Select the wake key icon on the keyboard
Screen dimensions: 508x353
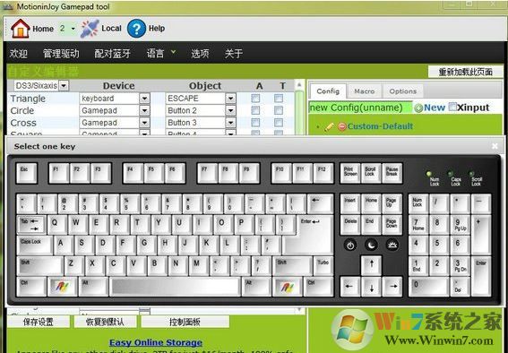pos(392,245)
